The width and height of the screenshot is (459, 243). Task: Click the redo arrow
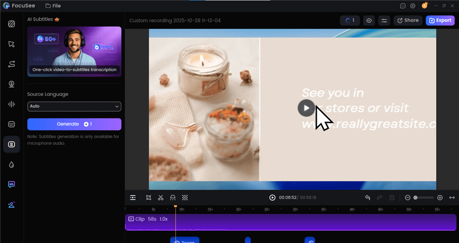379,197
